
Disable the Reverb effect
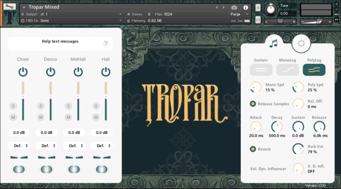(x=253, y=149)
